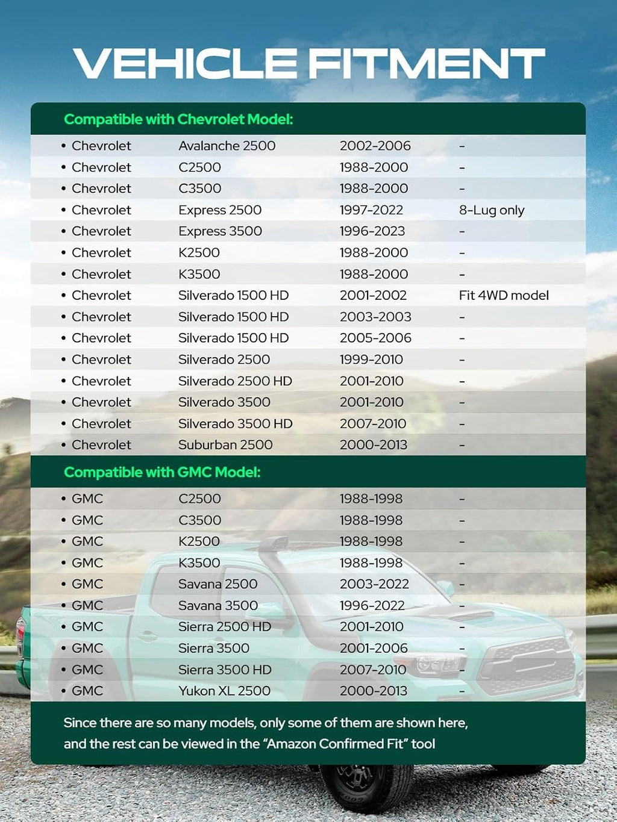Select years '2001-2006' for Sierra 3500
The image size is (617, 822).
pyautogui.click(x=374, y=649)
